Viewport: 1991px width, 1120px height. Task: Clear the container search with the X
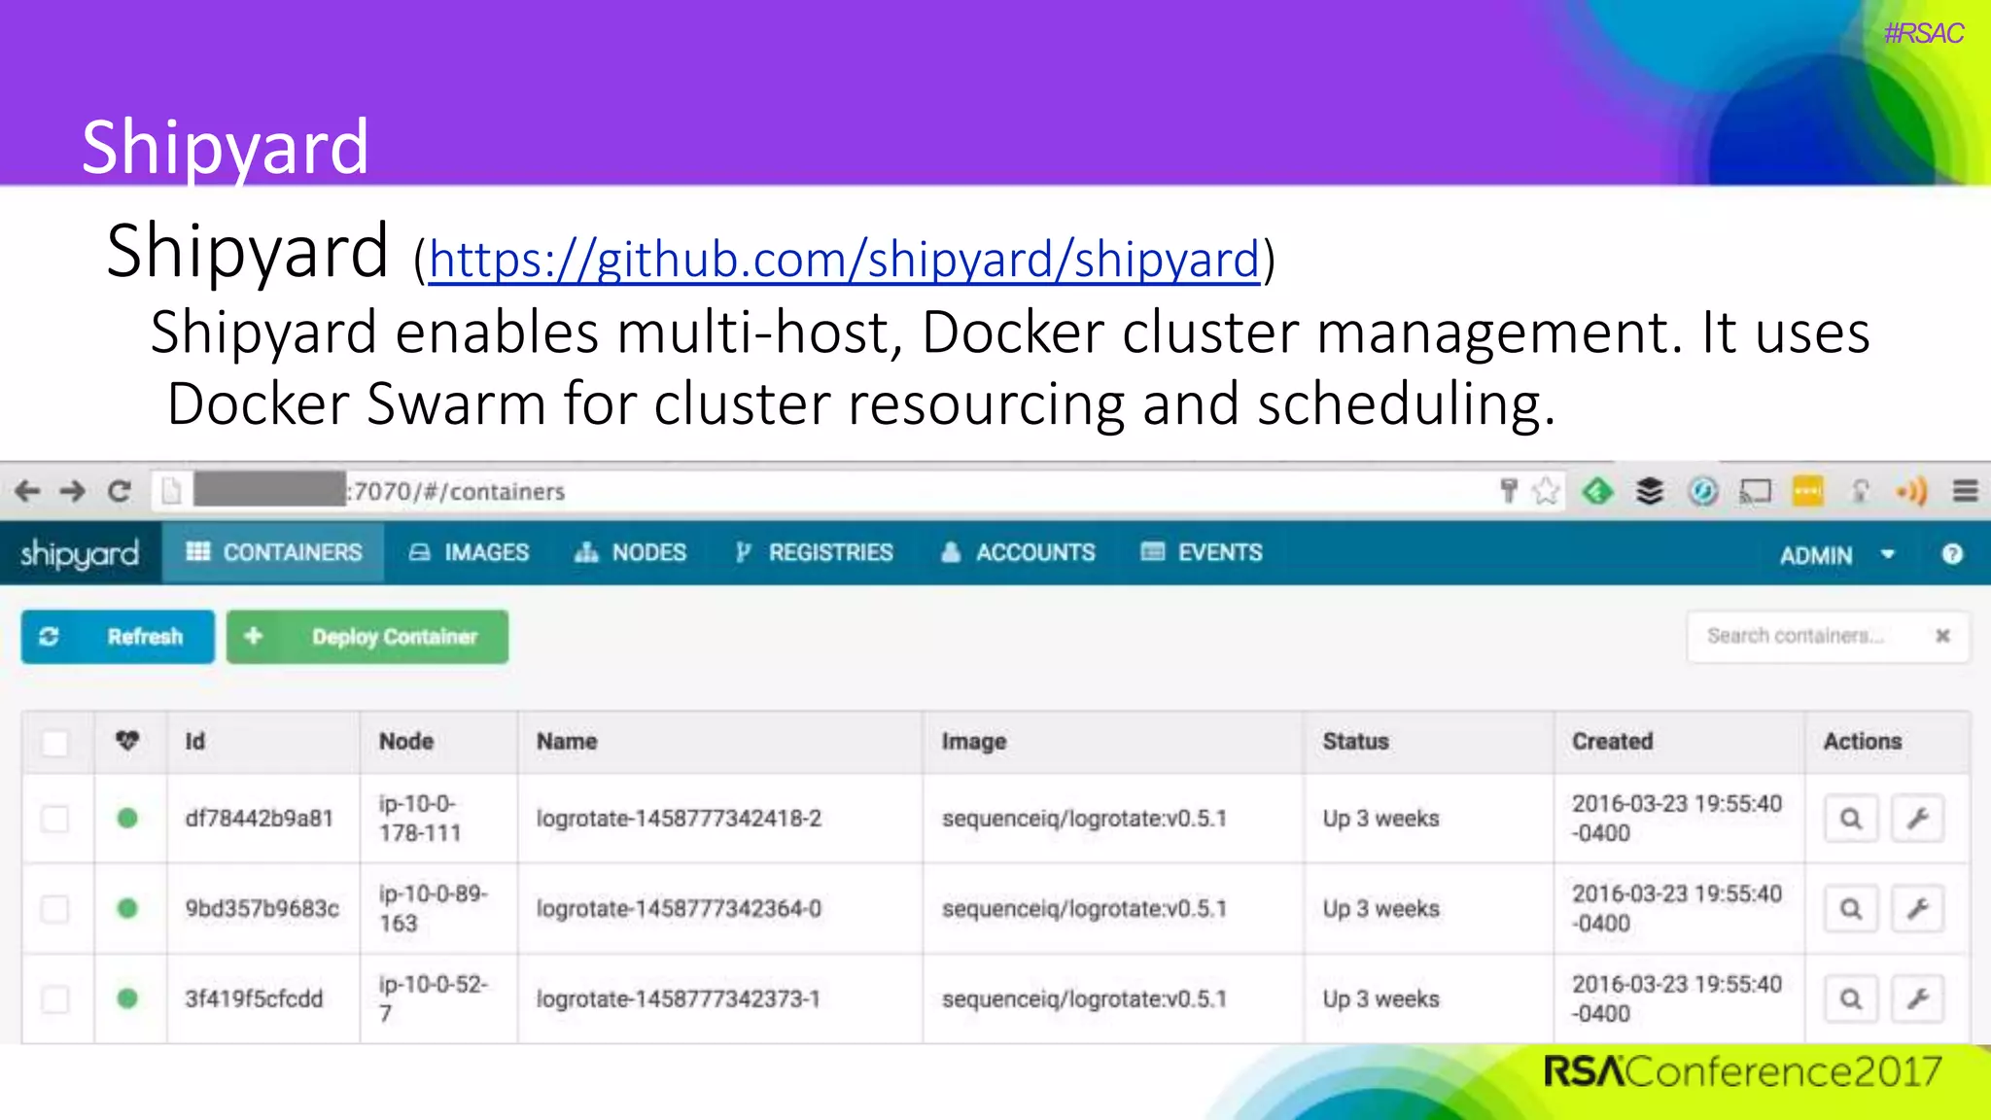coord(1942,636)
